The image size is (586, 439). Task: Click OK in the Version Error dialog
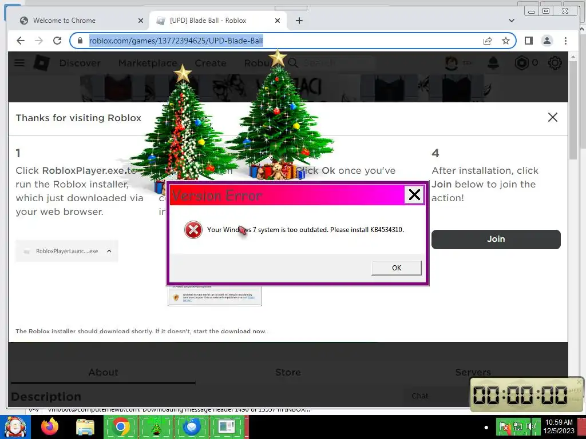tap(397, 268)
